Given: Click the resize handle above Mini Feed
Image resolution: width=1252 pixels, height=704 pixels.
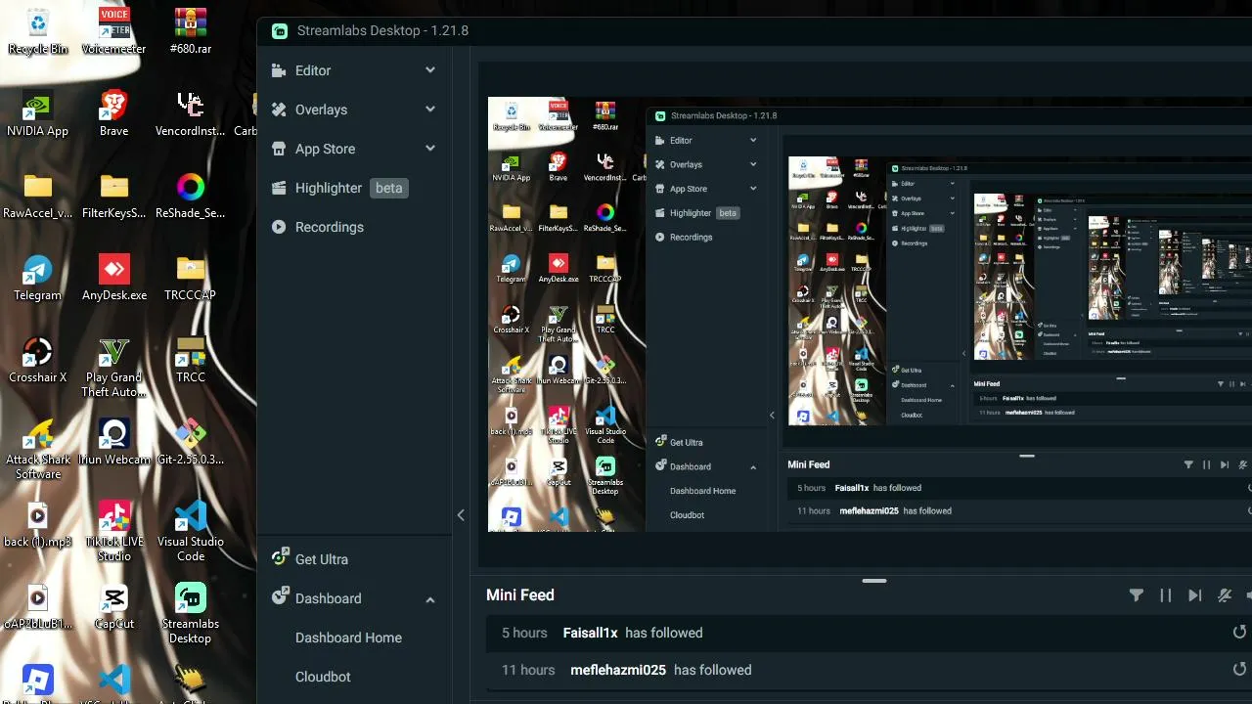Looking at the screenshot, I should coord(874,581).
